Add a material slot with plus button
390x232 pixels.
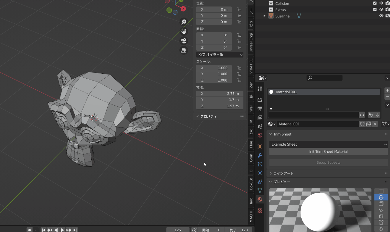tap(387, 90)
